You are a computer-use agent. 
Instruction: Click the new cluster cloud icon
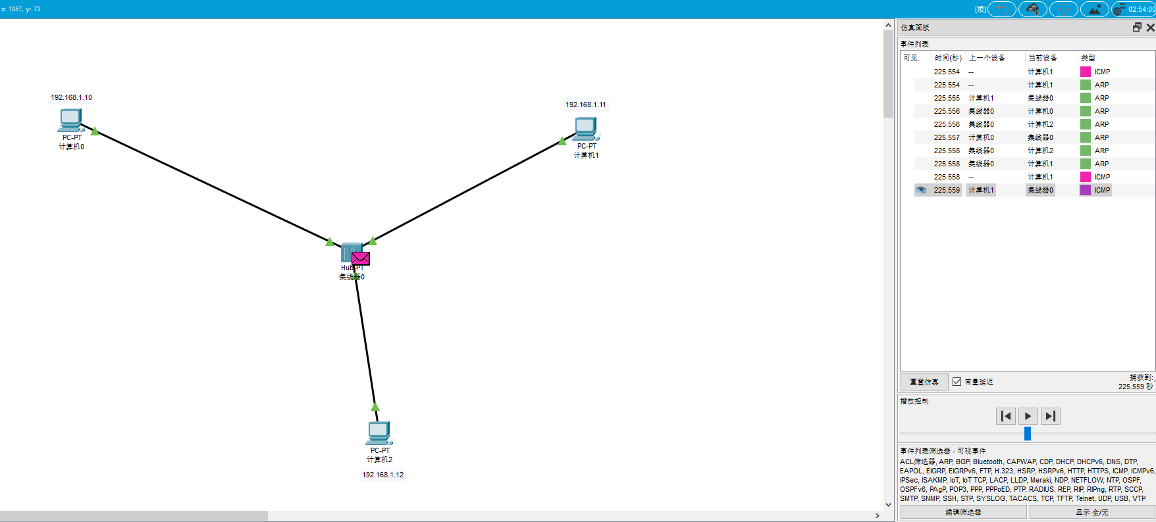(x=1033, y=9)
